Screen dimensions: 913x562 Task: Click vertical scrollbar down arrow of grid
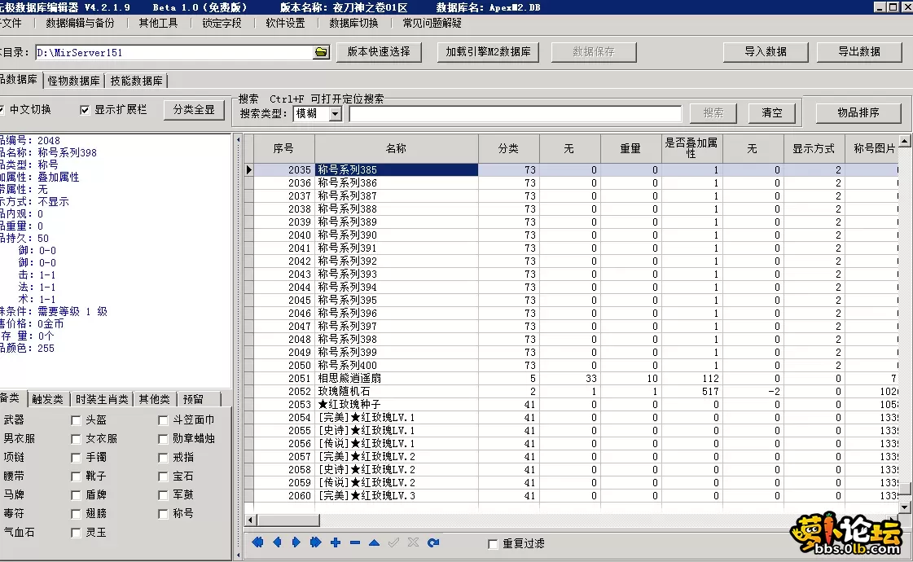tap(904, 507)
